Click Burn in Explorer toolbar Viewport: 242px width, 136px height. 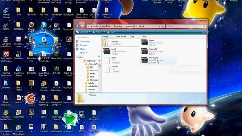(x=111, y=32)
